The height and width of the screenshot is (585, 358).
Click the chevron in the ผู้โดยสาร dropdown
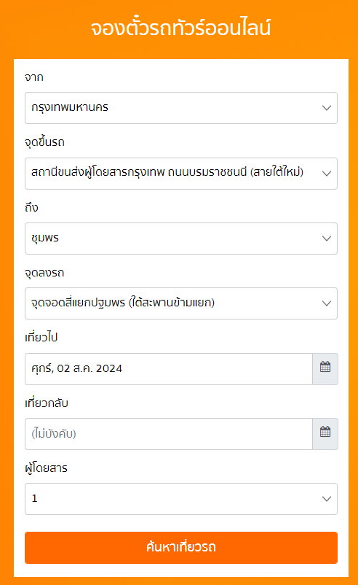327,499
